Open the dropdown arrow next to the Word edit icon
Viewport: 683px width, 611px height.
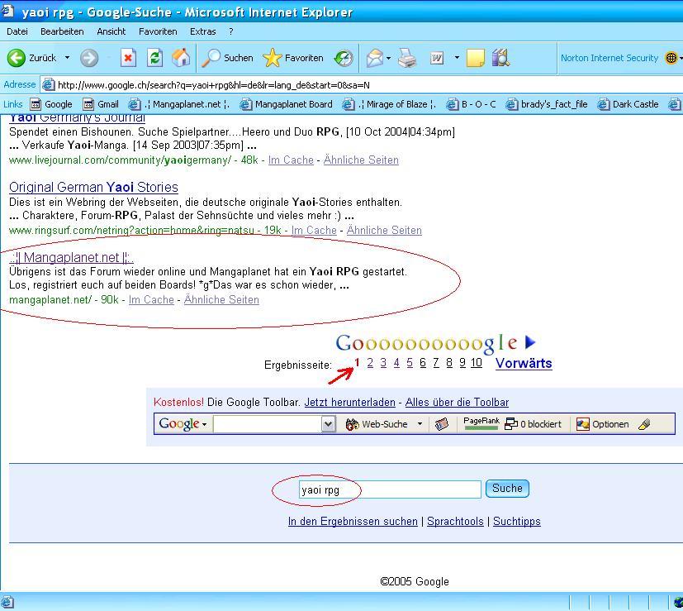tap(457, 58)
